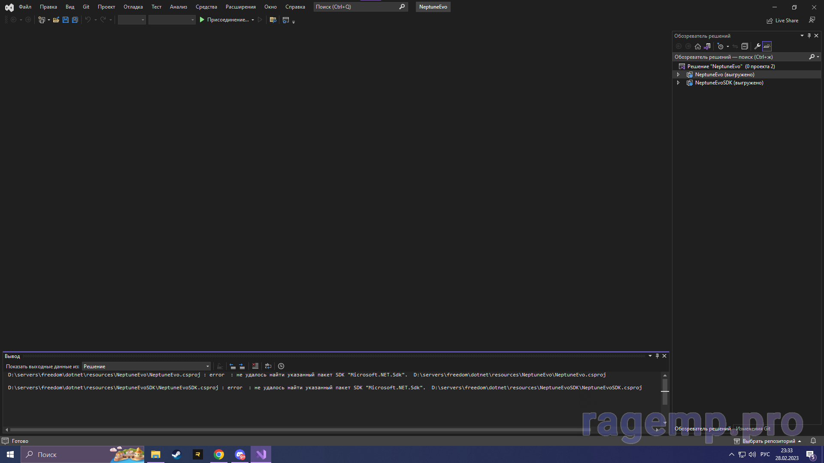Open the Справка menu
Image resolution: width=824 pixels, height=463 pixels.
point(295,7)
